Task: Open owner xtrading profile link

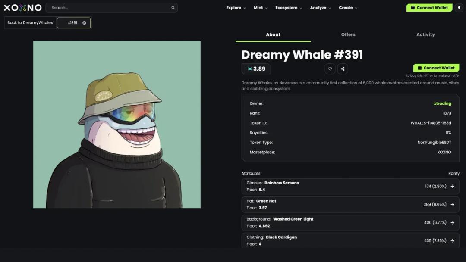Action: 442,103
